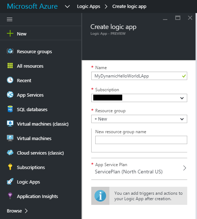Click the Virtual machines (classic) monitor icon
This screenshot has width=197, height=219.
[10, 123]
